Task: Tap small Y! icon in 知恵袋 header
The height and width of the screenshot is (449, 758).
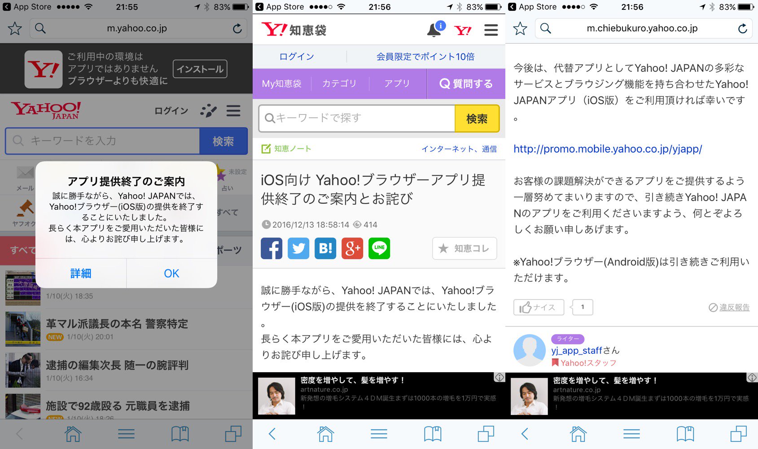Action: pos(463,30)
